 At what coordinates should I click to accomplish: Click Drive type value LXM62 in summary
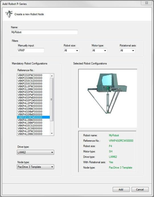(x=113, y=157)
